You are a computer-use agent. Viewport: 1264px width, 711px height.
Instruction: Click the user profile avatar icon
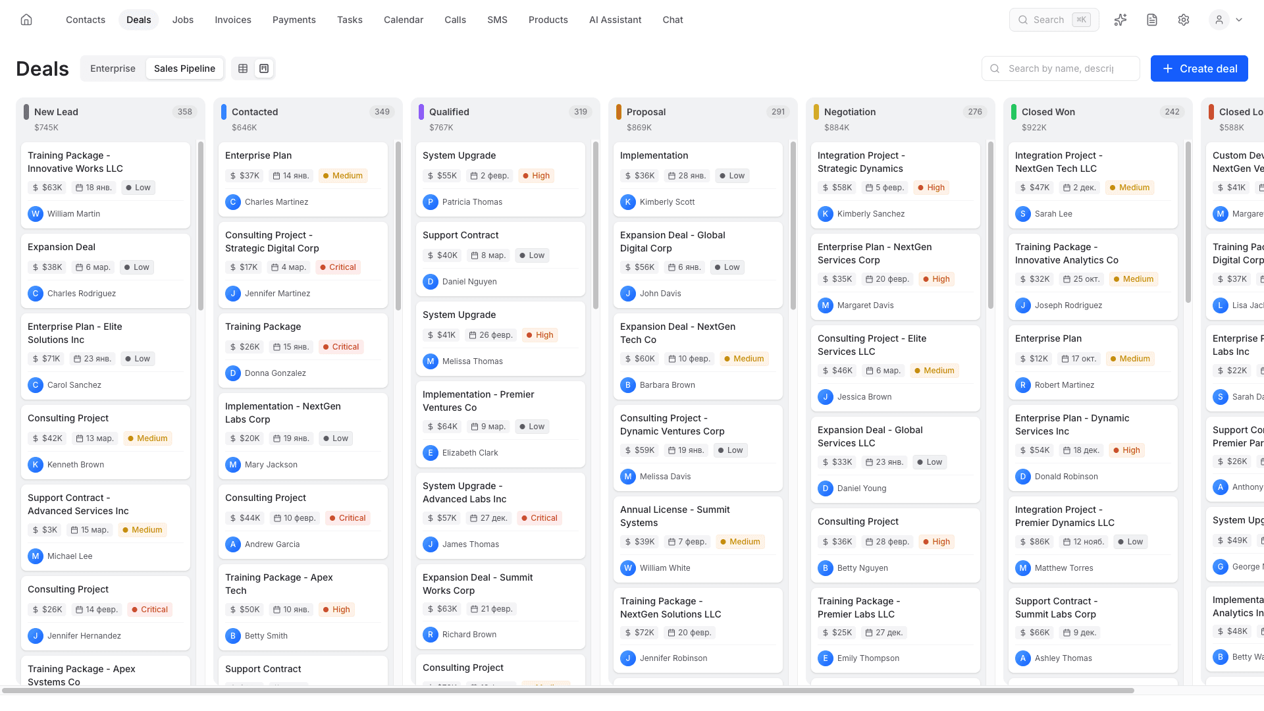coord(1219,20)
